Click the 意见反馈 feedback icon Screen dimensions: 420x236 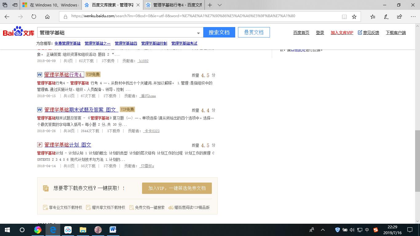[360, 32]
